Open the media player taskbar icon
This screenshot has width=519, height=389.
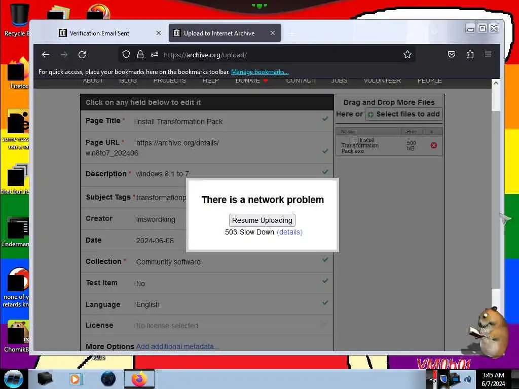(x=75, y=379)
